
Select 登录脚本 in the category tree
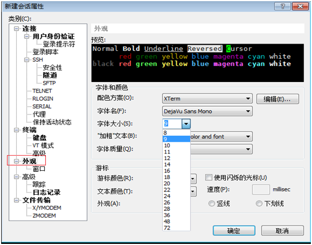[x=45, y=52]
